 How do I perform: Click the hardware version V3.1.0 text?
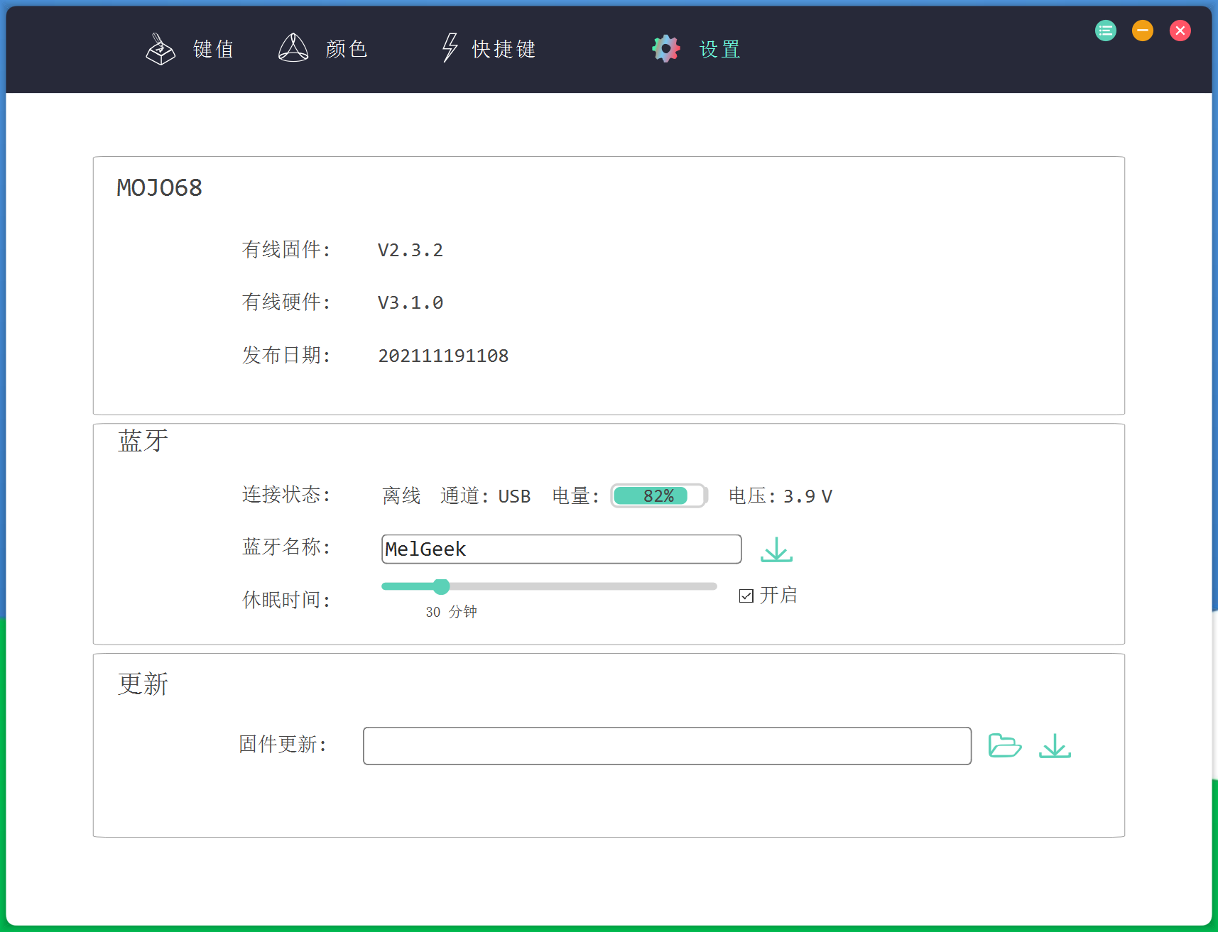410,302
